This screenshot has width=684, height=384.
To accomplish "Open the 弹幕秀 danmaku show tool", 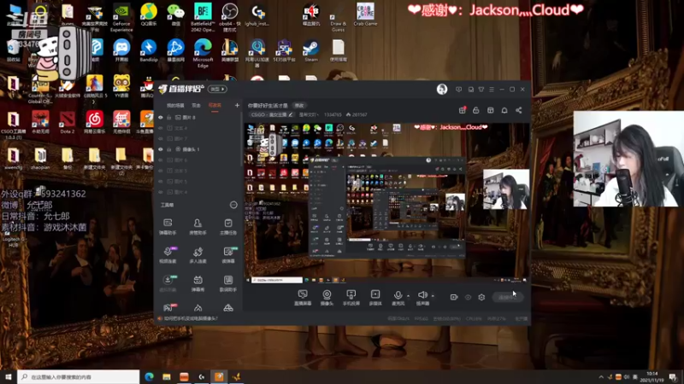I will pyautogui.click(x=198, y=283).
